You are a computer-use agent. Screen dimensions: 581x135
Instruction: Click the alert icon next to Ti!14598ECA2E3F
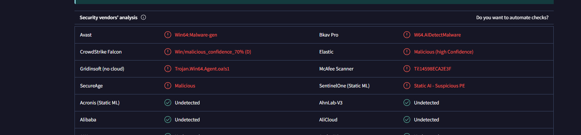(407, 69)
